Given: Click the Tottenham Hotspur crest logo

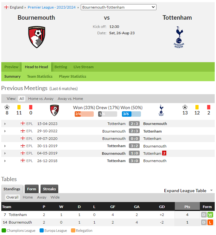Looking at the screenshot, I should (x=179, y=37).
